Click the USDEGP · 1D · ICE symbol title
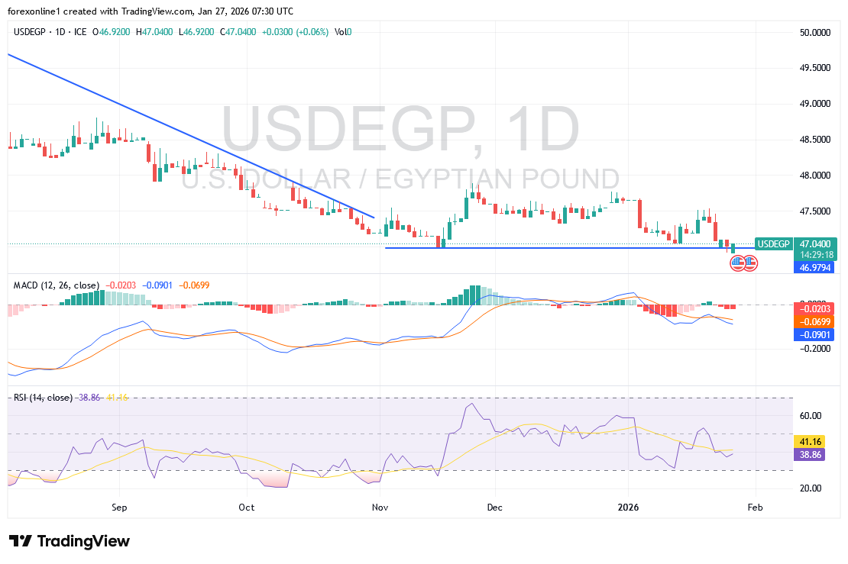This screenshot has height=564, width=848. pos(50,32)
